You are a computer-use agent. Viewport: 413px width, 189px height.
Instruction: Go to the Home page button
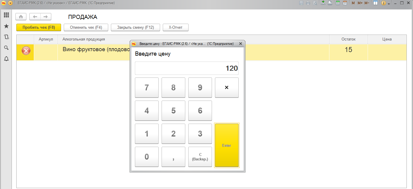(x=21, y=17)
